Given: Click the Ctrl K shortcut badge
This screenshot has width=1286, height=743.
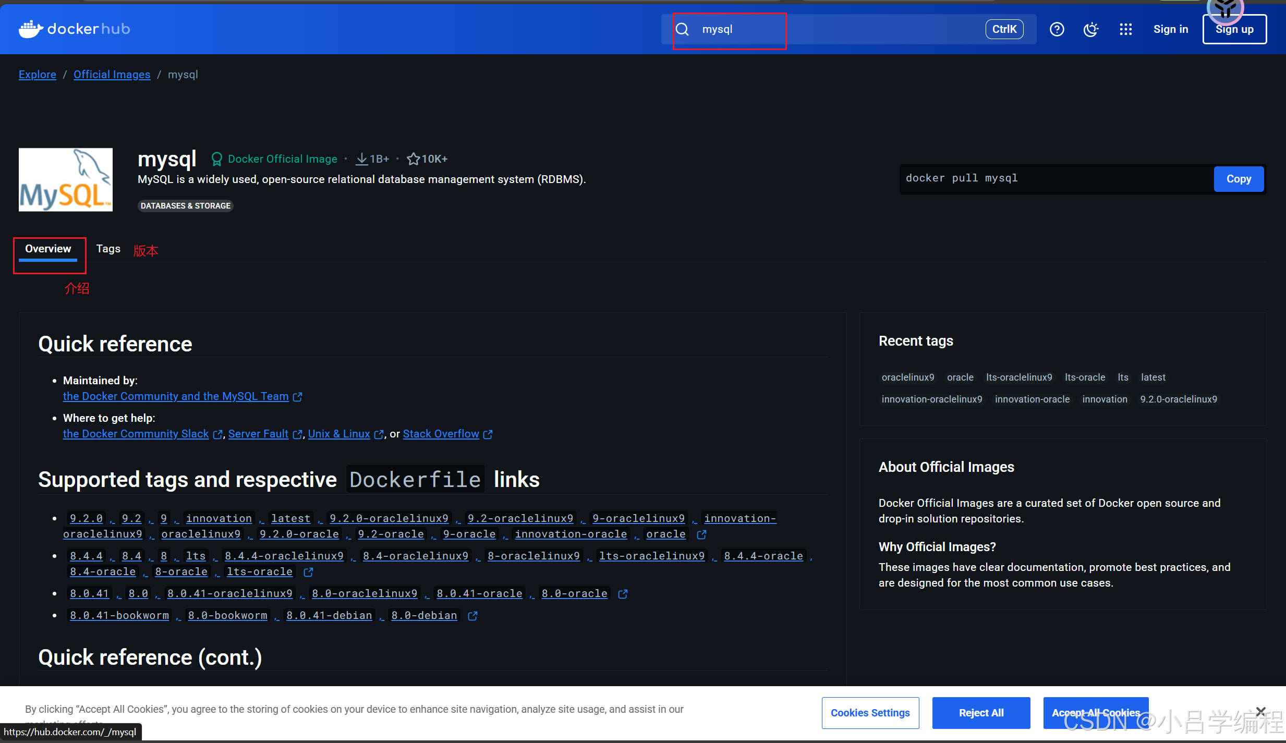Looking at the screenshot, I should coord(1004,29).
